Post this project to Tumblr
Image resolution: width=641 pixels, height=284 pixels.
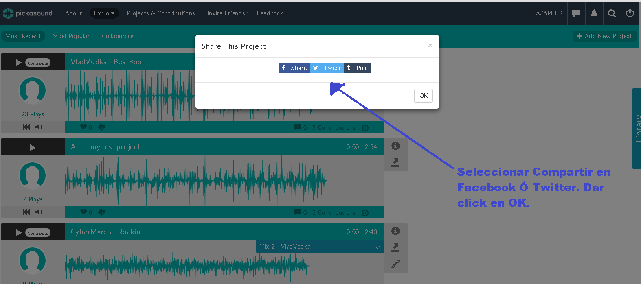point(358,68)
